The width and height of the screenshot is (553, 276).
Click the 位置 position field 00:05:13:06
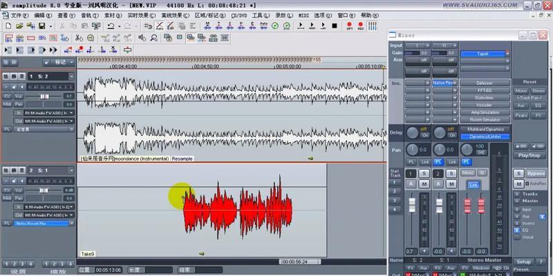[x=109, y=270]
